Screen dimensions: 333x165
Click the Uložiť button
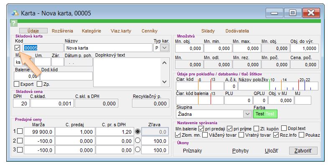272,151
